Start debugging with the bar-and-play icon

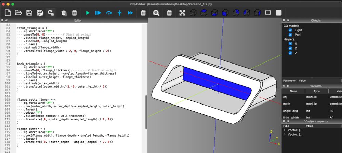coord(98,13)
